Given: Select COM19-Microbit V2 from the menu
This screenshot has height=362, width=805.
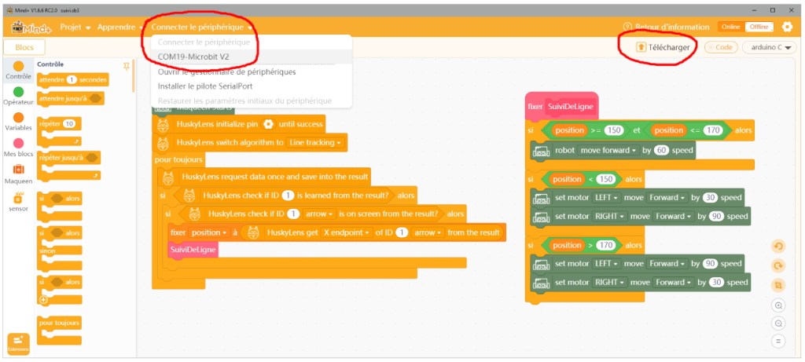Looking at the screenshot, I should pyautogui.click(x=205, y=57).
